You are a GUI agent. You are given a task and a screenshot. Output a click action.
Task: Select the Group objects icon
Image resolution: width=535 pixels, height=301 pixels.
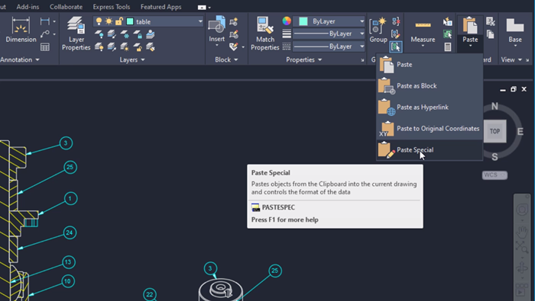pyautogui.click(x=378, y=30)
